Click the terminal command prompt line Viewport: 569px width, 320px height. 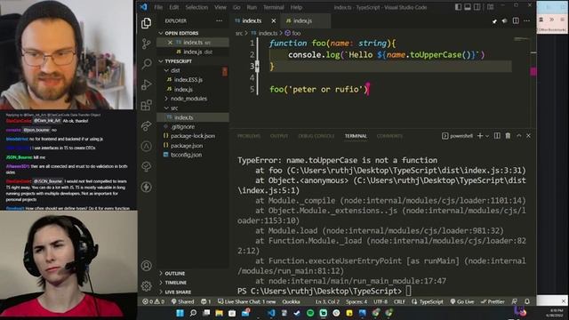pyautogui.click(x=381, y=291)
